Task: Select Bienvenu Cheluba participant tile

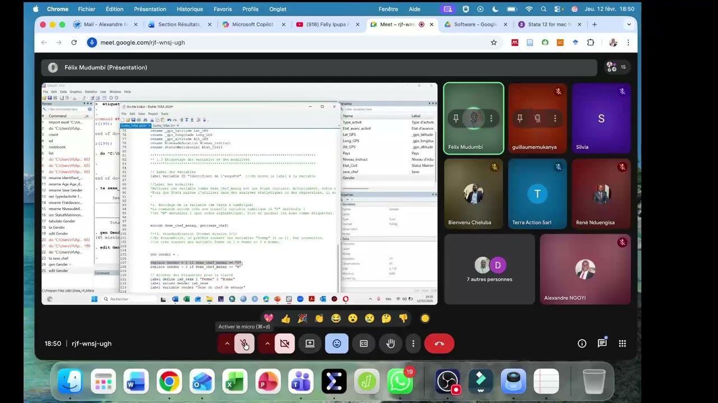Action: click(473, 194)
